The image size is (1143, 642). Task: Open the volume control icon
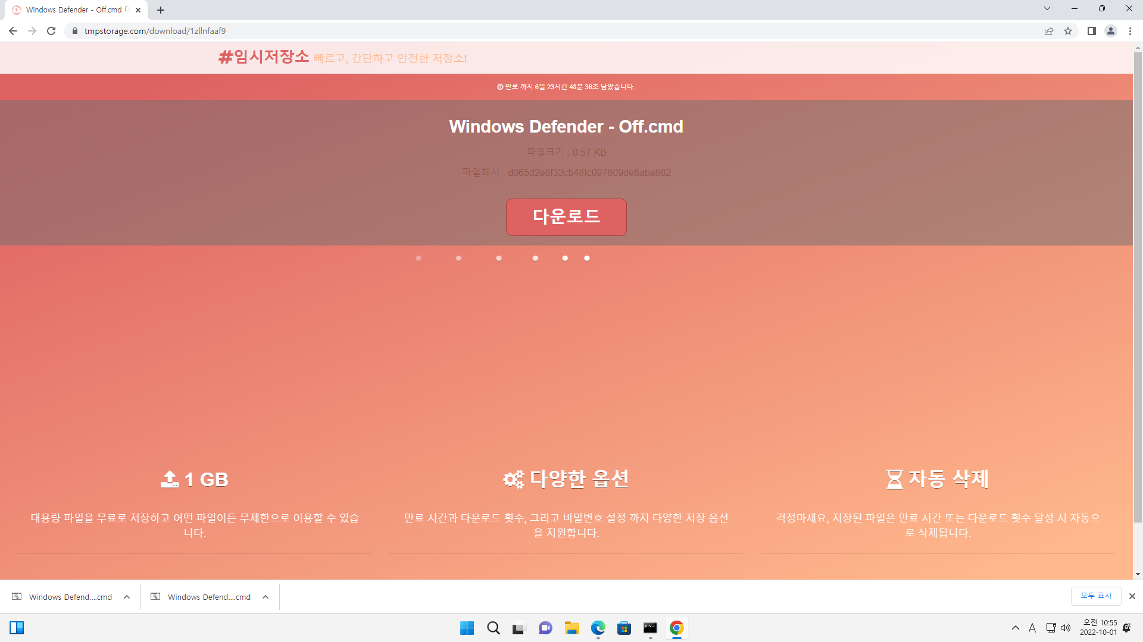pos(1066,628)
